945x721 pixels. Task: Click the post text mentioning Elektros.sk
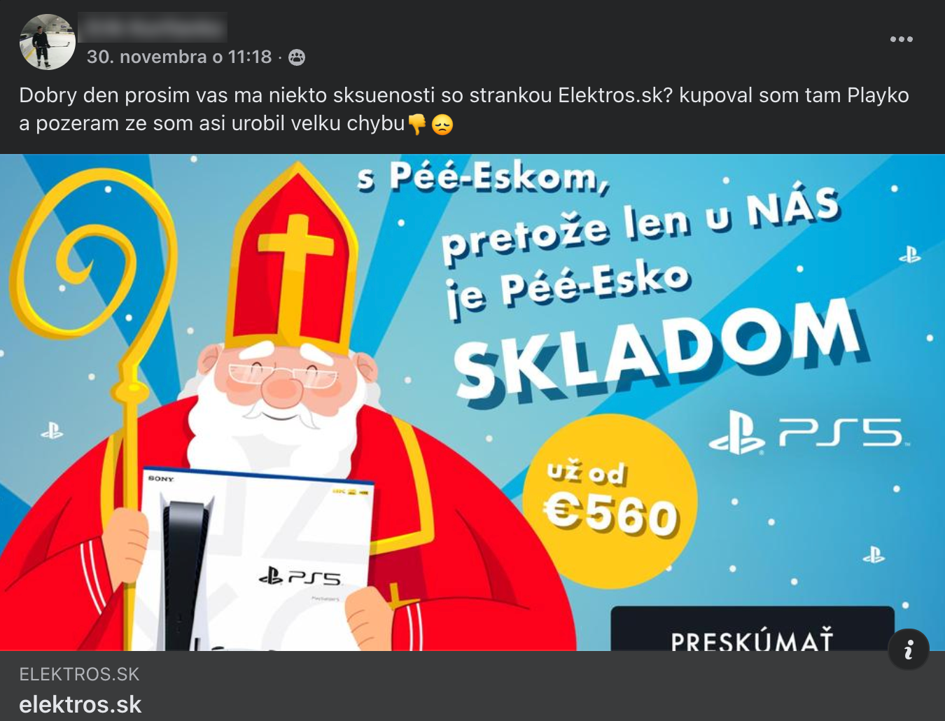[x=464, y=109]
